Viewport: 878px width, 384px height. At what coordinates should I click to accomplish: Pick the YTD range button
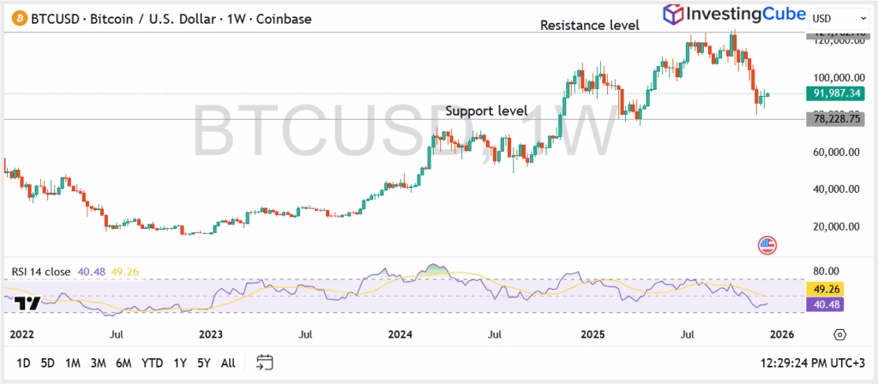pyautogui.click(x=154, y=363)
